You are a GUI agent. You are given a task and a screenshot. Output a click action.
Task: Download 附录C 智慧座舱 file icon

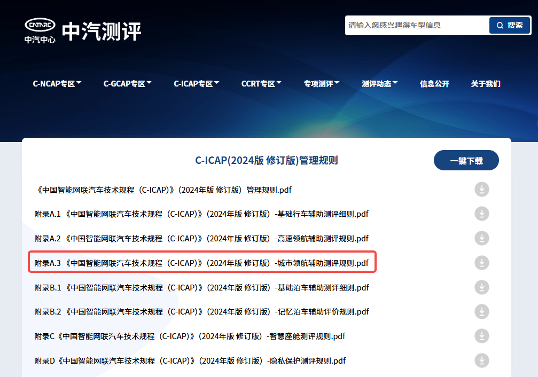(x=482, y=336)
